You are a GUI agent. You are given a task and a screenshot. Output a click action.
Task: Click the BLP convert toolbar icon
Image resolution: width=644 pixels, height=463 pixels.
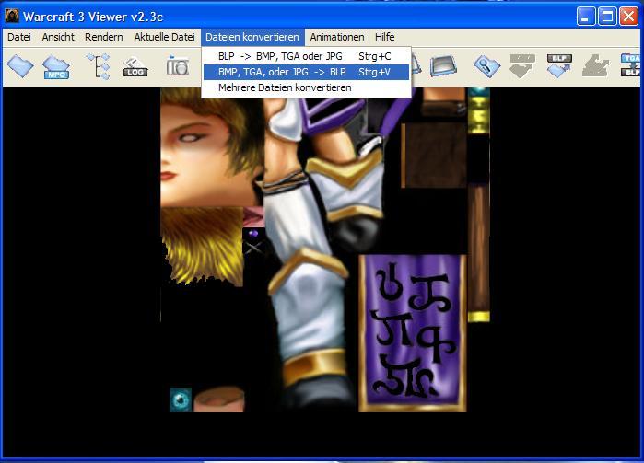point(559,66)
